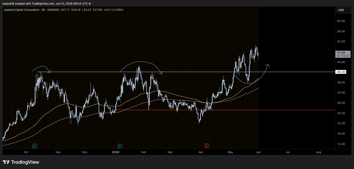
Task: Click the green earnings marker in October
Action: (x=35, y=146)
